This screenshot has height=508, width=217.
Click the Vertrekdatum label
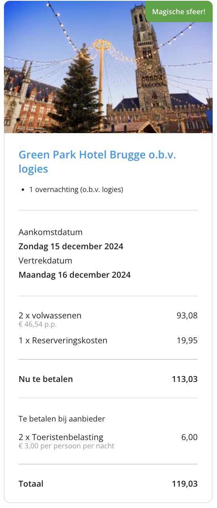coord(45,261)
